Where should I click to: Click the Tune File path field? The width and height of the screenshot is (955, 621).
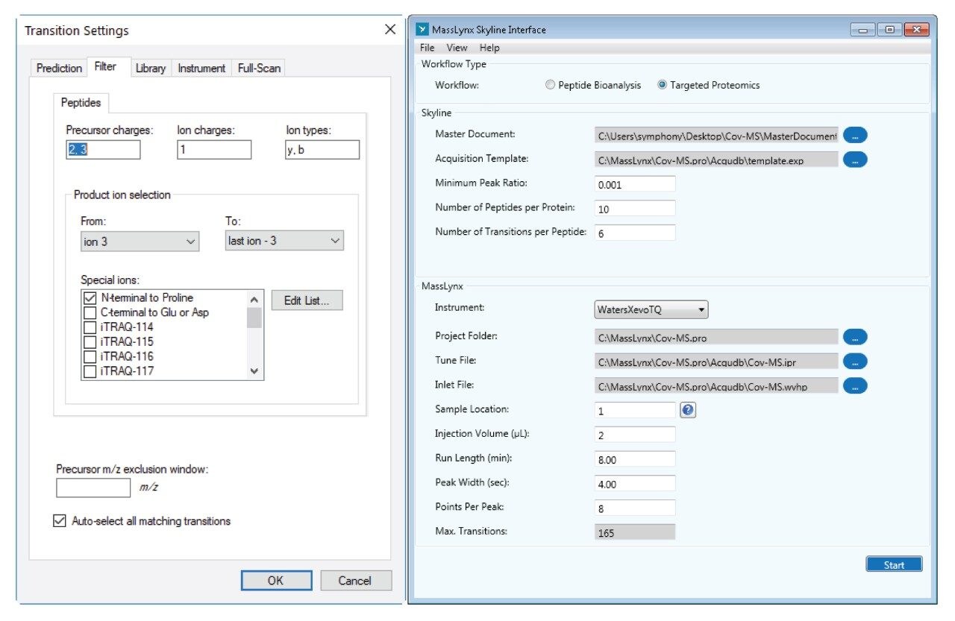coord(716,362)
